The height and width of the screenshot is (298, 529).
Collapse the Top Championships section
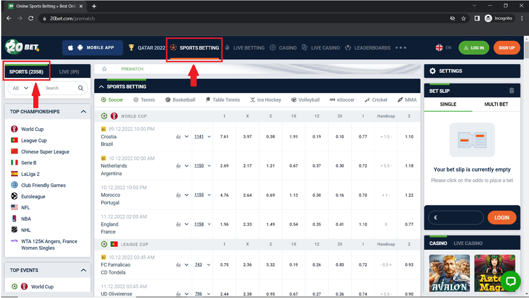tap(84, 112)
